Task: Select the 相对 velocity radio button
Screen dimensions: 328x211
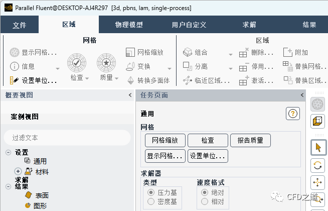Action: [205, 201]
